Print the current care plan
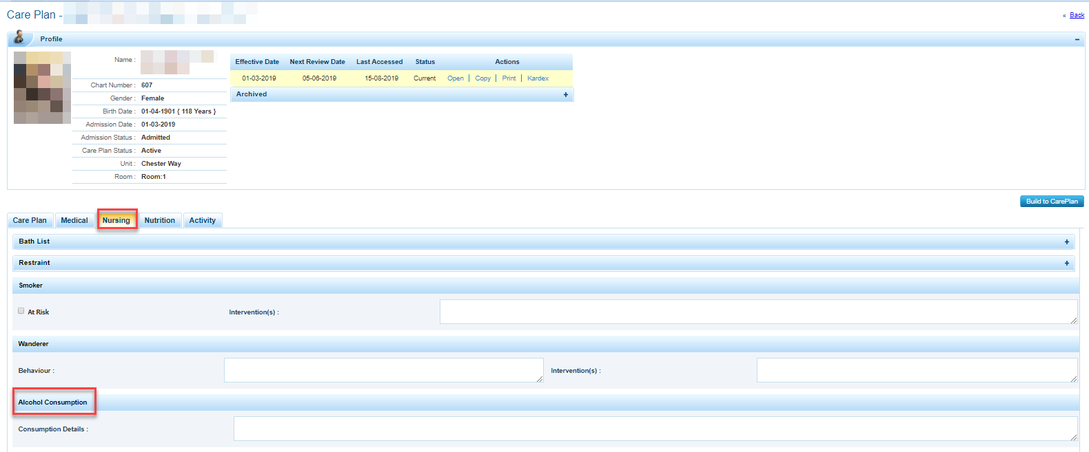 (x=509, y=78)
